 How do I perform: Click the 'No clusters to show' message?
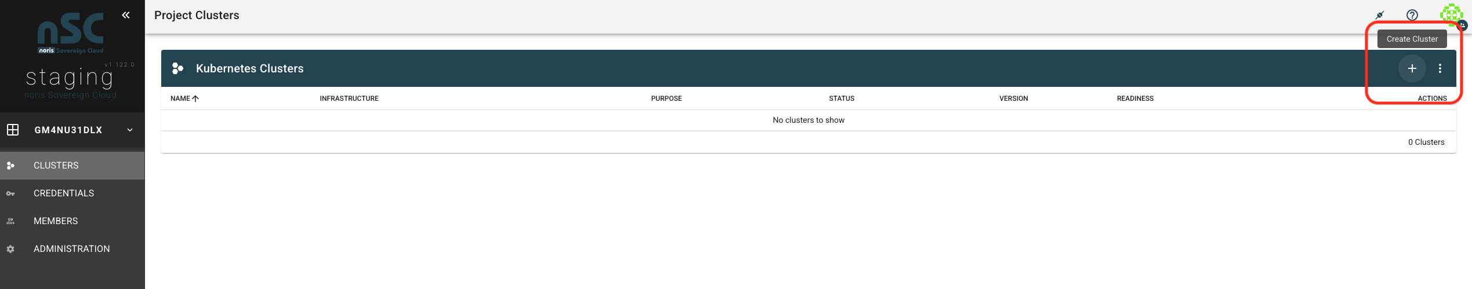(808, 120)
